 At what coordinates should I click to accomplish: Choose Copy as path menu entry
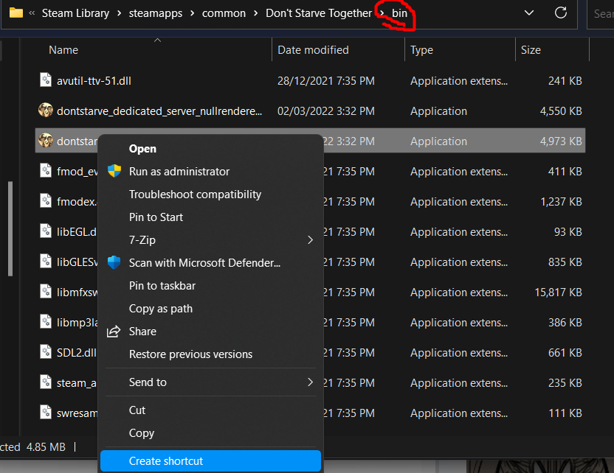161,309
